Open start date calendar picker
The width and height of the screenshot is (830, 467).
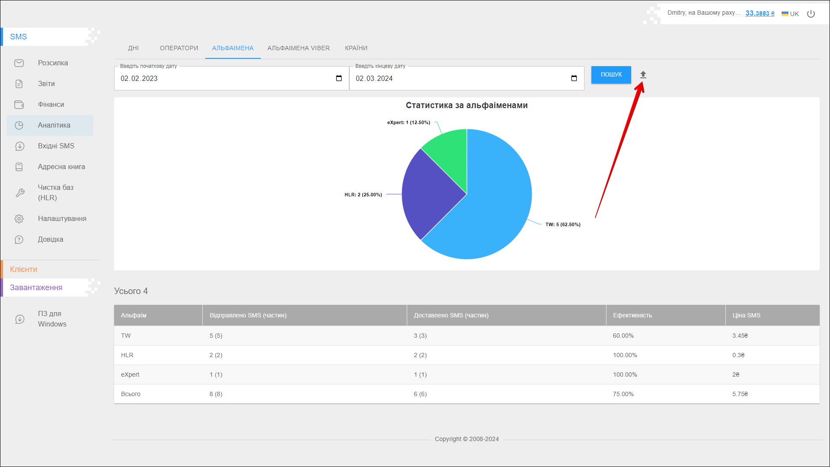click(339, 78)
